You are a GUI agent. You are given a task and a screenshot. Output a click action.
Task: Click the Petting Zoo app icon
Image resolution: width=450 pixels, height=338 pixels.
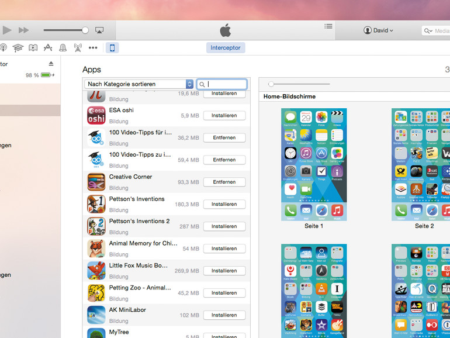[x=96, y=293]
